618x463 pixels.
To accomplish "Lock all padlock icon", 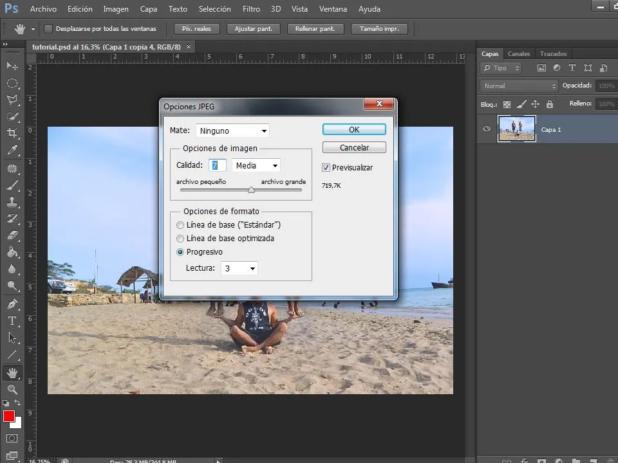I will 549,104.
